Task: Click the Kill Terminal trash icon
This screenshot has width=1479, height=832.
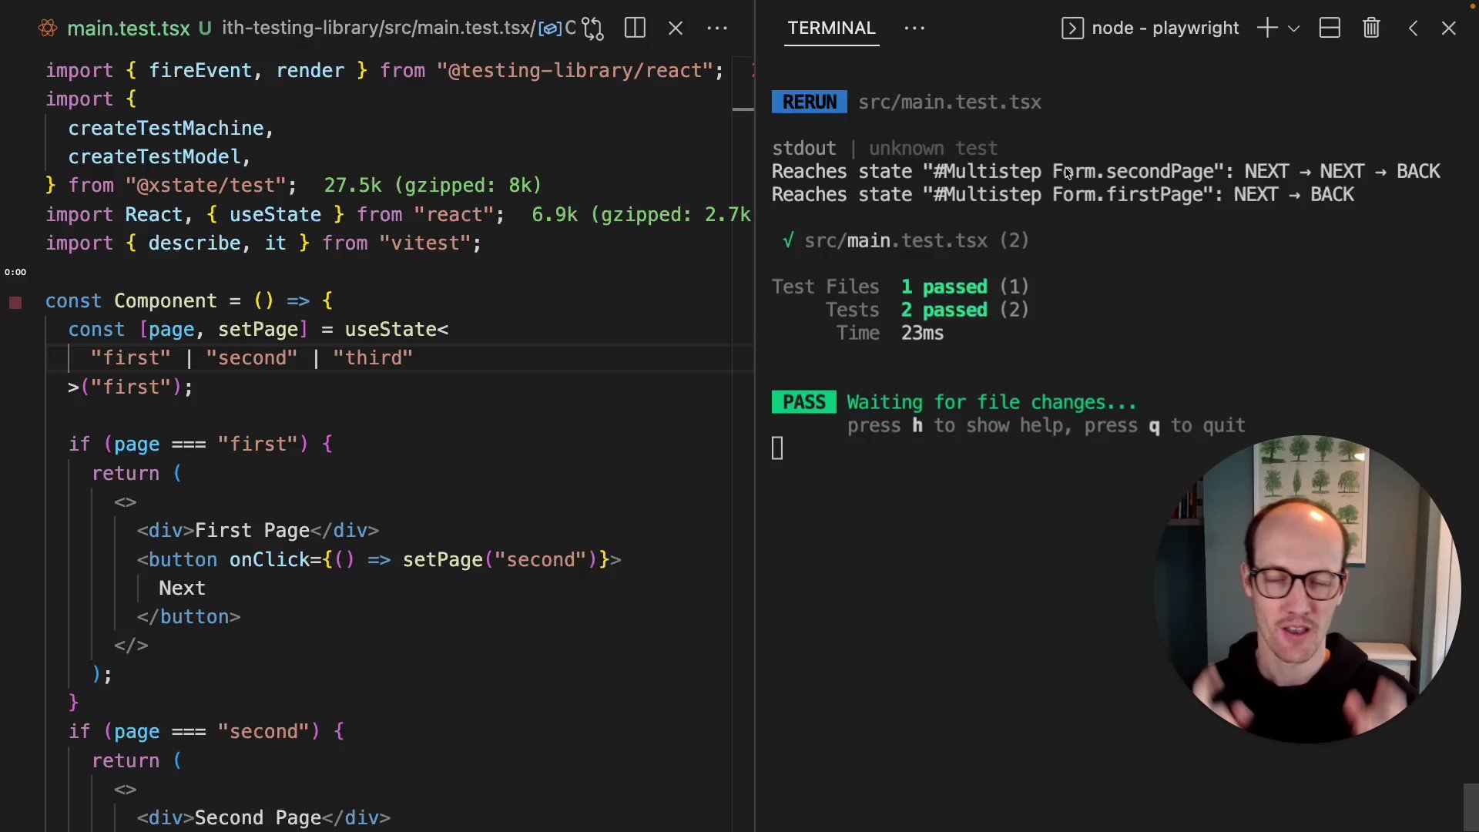Action: [x=1371, y=28]
